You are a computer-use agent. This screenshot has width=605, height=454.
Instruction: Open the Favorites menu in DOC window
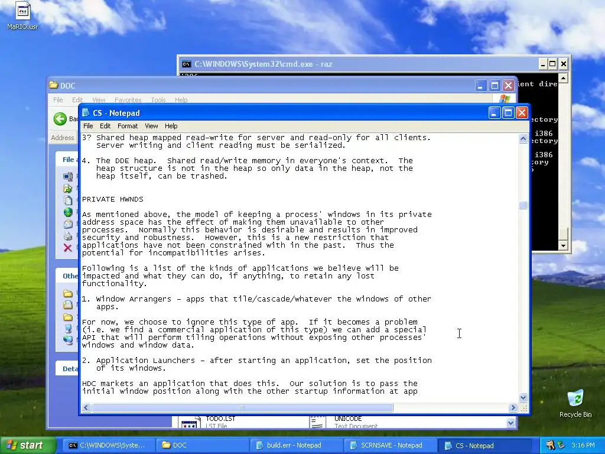[128, 99]
